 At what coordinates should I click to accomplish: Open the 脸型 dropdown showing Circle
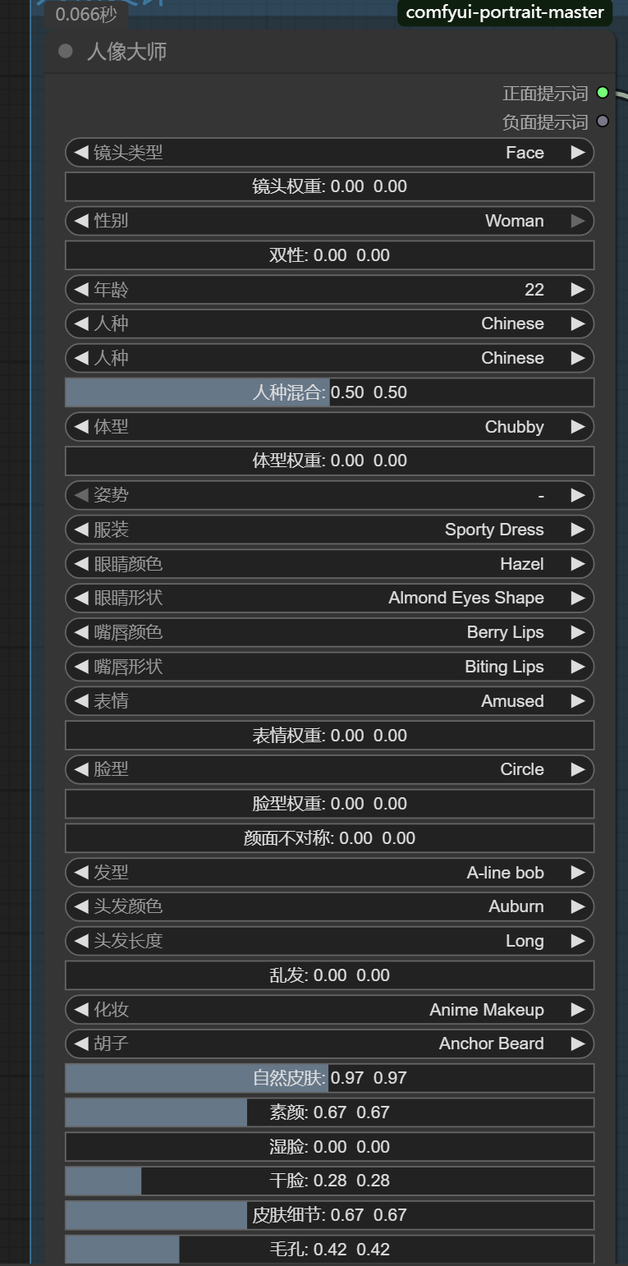tap(329, 769)
